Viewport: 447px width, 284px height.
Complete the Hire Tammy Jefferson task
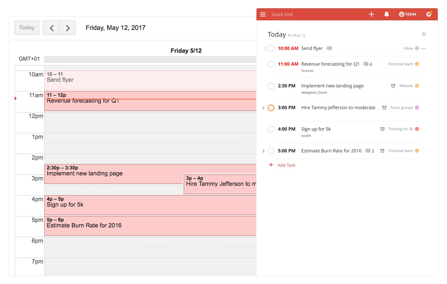pyautogui.click(x=271, y=108)
